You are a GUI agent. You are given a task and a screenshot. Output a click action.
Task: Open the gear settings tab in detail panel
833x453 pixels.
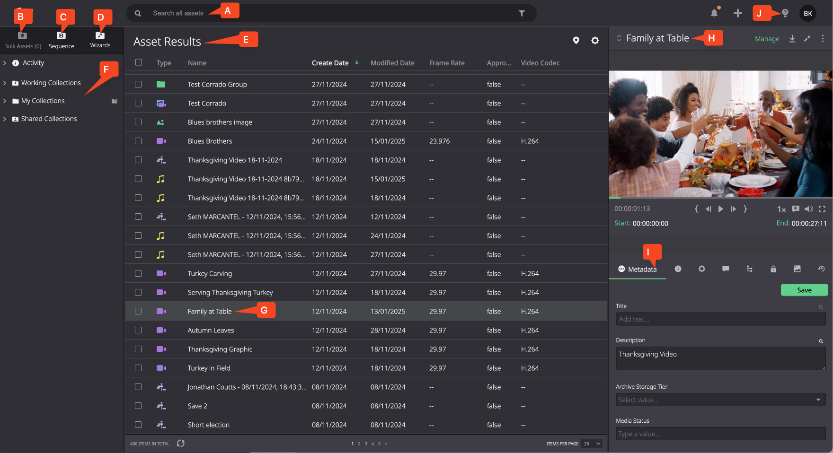coord(702,269)
